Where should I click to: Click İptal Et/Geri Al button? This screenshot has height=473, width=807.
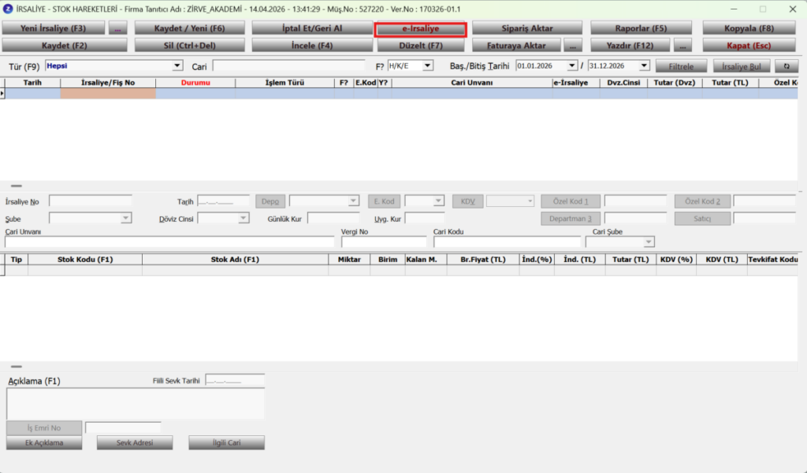coord(312,28)
